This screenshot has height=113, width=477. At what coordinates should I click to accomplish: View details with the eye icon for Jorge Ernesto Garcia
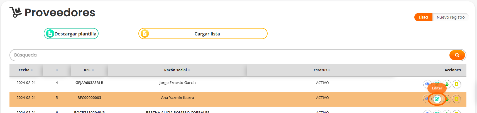tap(427, 84)
